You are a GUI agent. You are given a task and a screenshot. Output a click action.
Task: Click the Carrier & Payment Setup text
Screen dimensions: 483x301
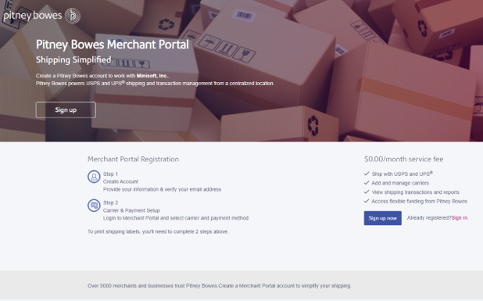tap(131, 210)
